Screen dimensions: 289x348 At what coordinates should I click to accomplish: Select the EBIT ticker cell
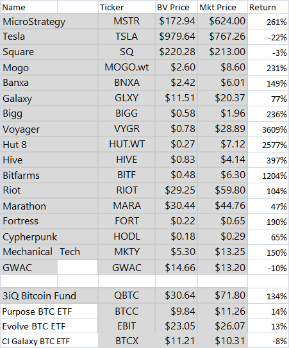pyautogui.click(x=127, y=326)
